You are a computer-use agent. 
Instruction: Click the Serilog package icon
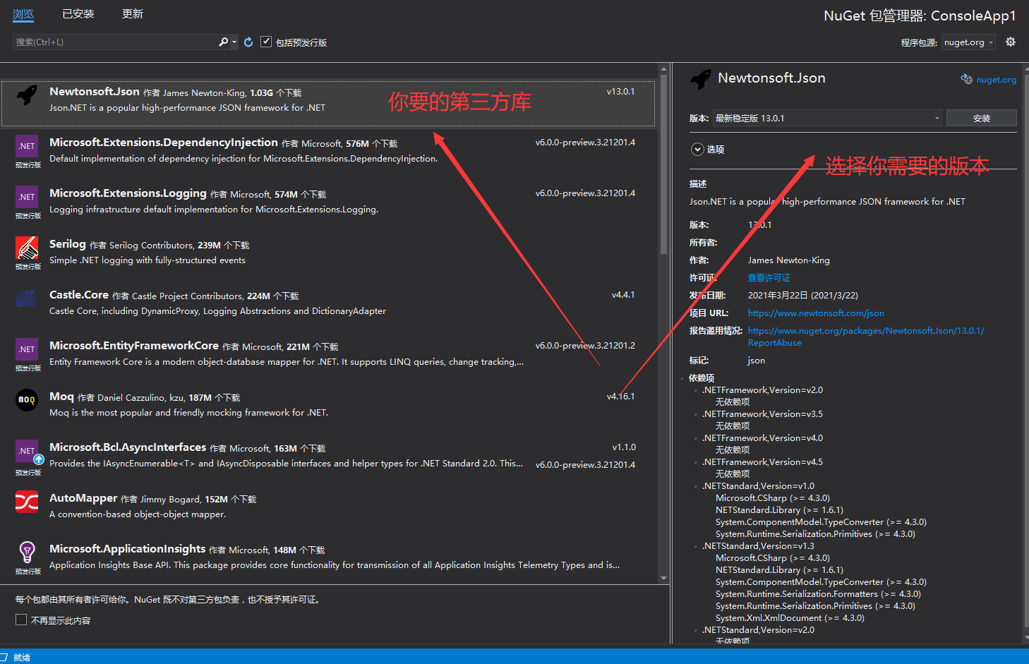pos(27,247)
